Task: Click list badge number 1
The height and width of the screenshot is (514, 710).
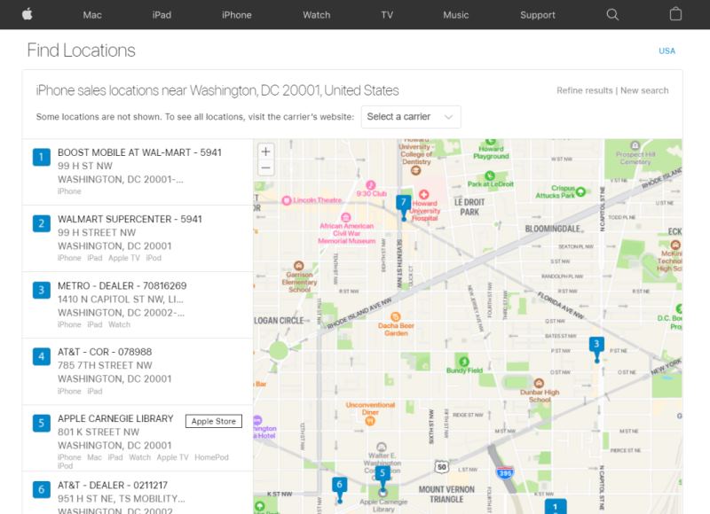Action: (x=41, y=157)
